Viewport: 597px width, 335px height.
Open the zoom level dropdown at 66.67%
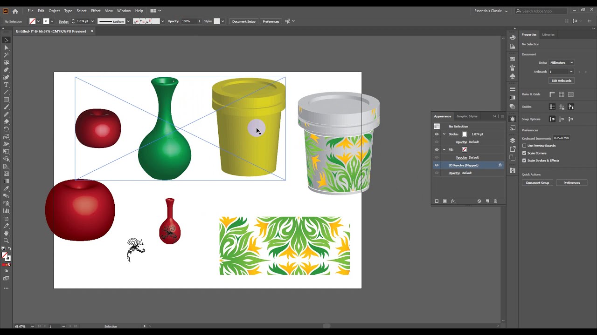tap(32, 326)
